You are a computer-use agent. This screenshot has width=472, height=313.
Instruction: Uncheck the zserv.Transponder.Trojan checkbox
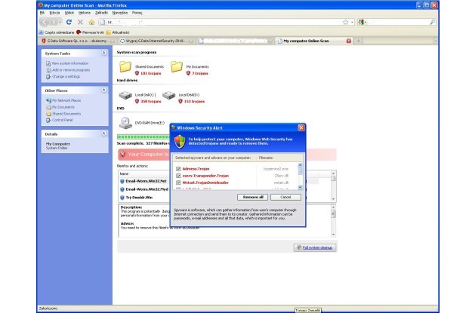click(x=178, y=176)
